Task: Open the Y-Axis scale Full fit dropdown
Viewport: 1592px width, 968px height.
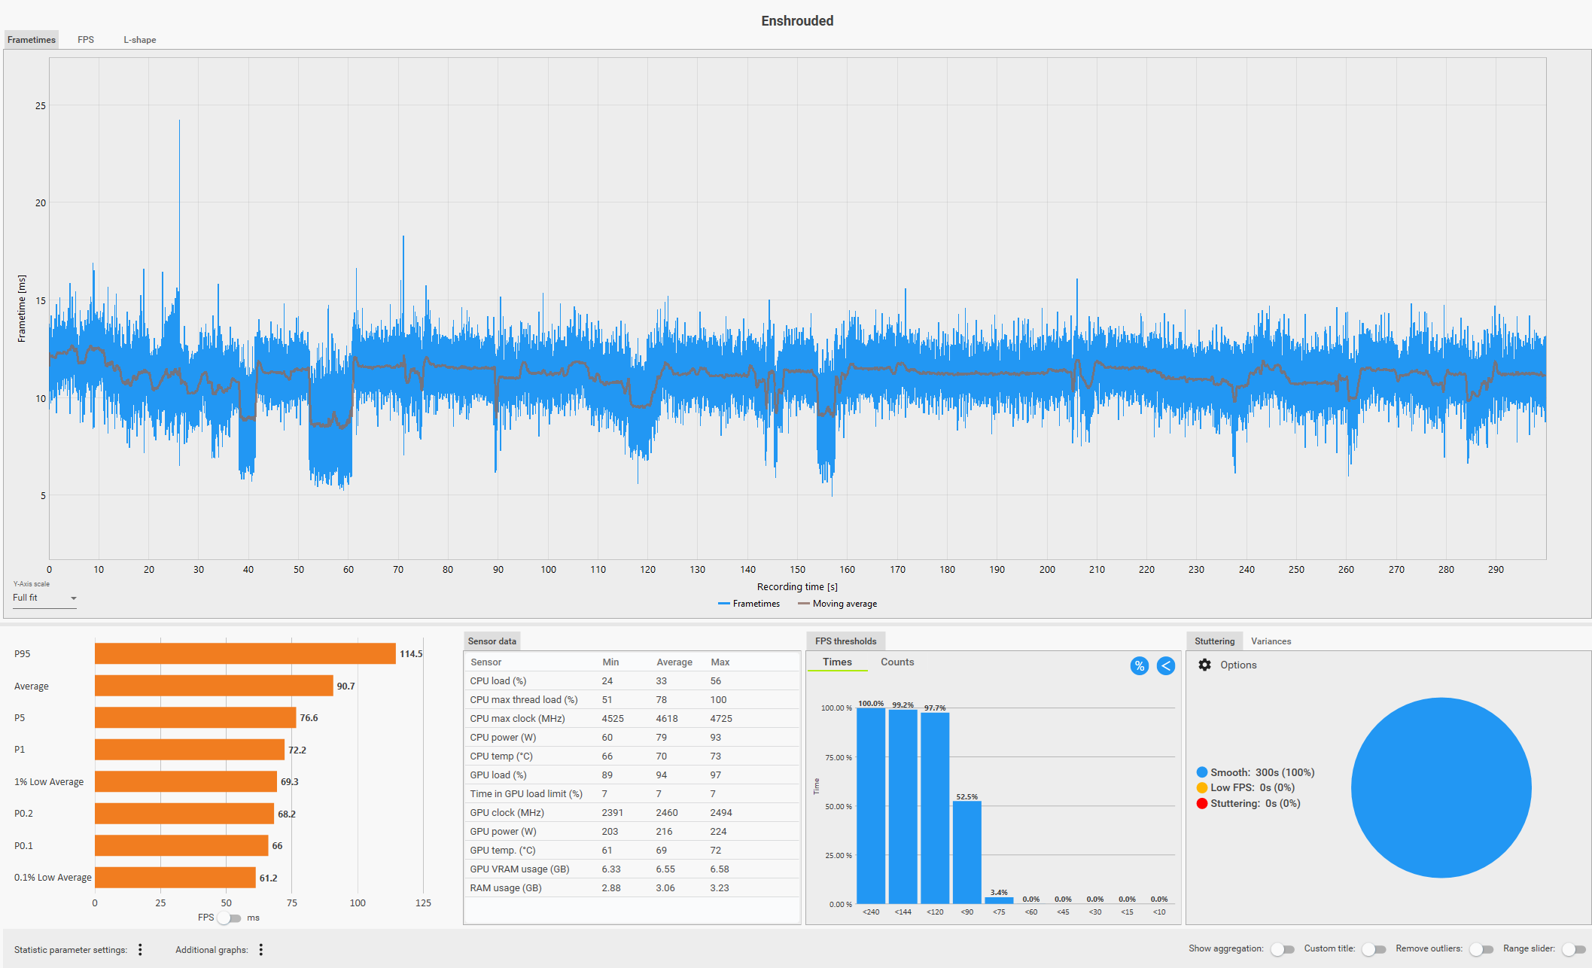Action: pyautogui.click(x=44, y=598)
